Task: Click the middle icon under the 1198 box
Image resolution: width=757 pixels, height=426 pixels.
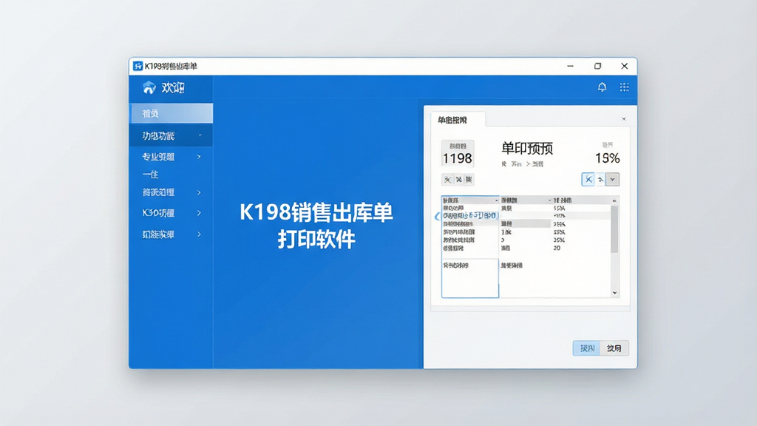Action: pos(458,180)
